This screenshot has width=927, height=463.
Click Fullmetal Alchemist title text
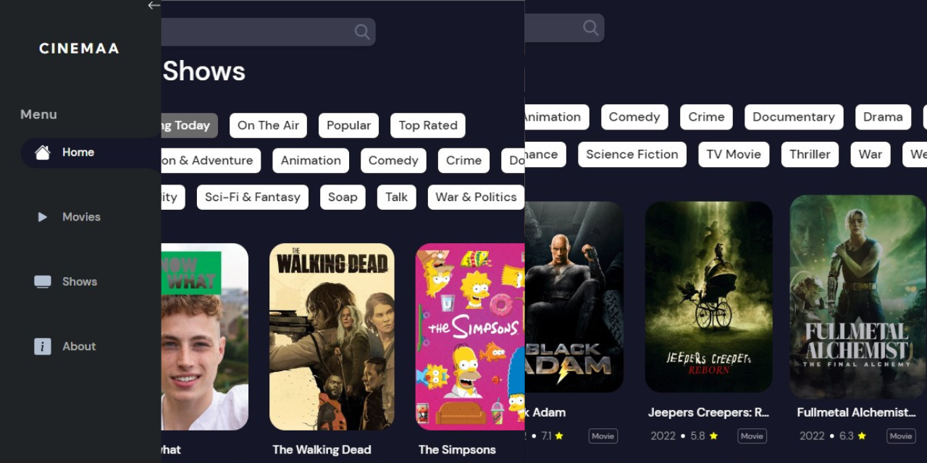click(x=857, y=412)
